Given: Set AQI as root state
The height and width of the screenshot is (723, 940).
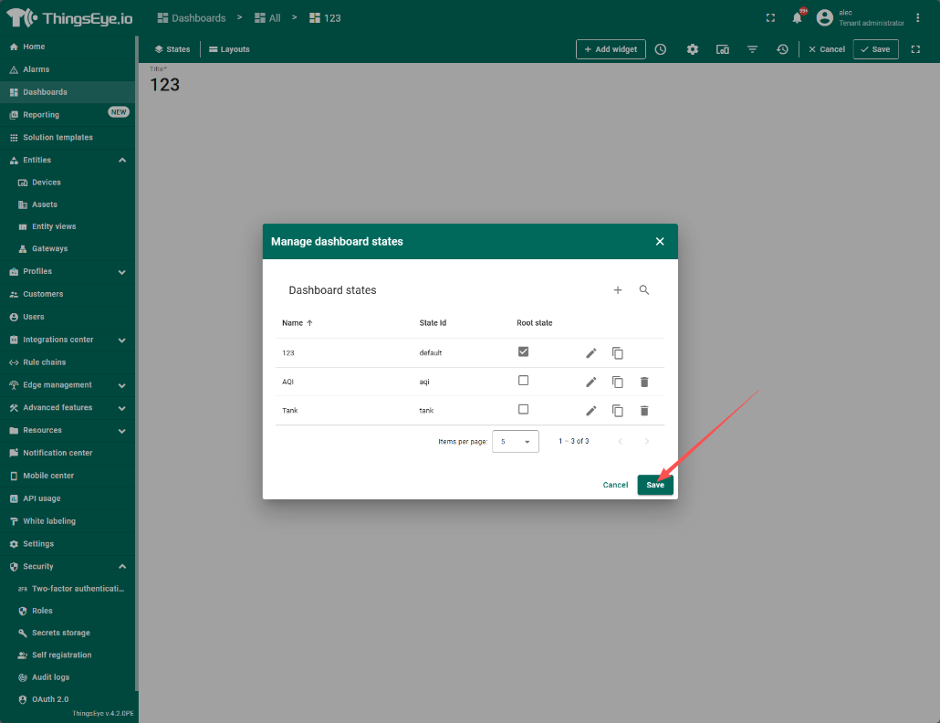Looking at the screenshot, I should (523, 381).
